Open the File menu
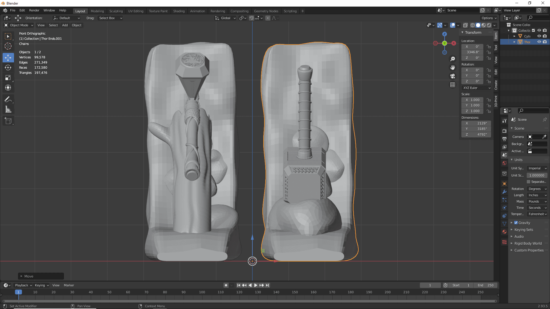 [x=13, y=10]
